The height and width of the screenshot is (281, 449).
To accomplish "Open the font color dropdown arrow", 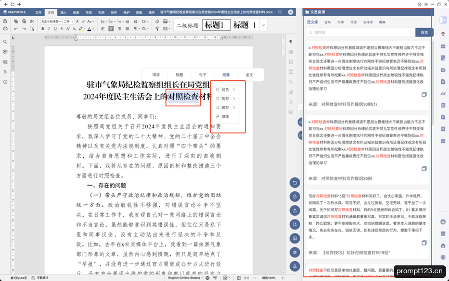I will click(93, 29).
